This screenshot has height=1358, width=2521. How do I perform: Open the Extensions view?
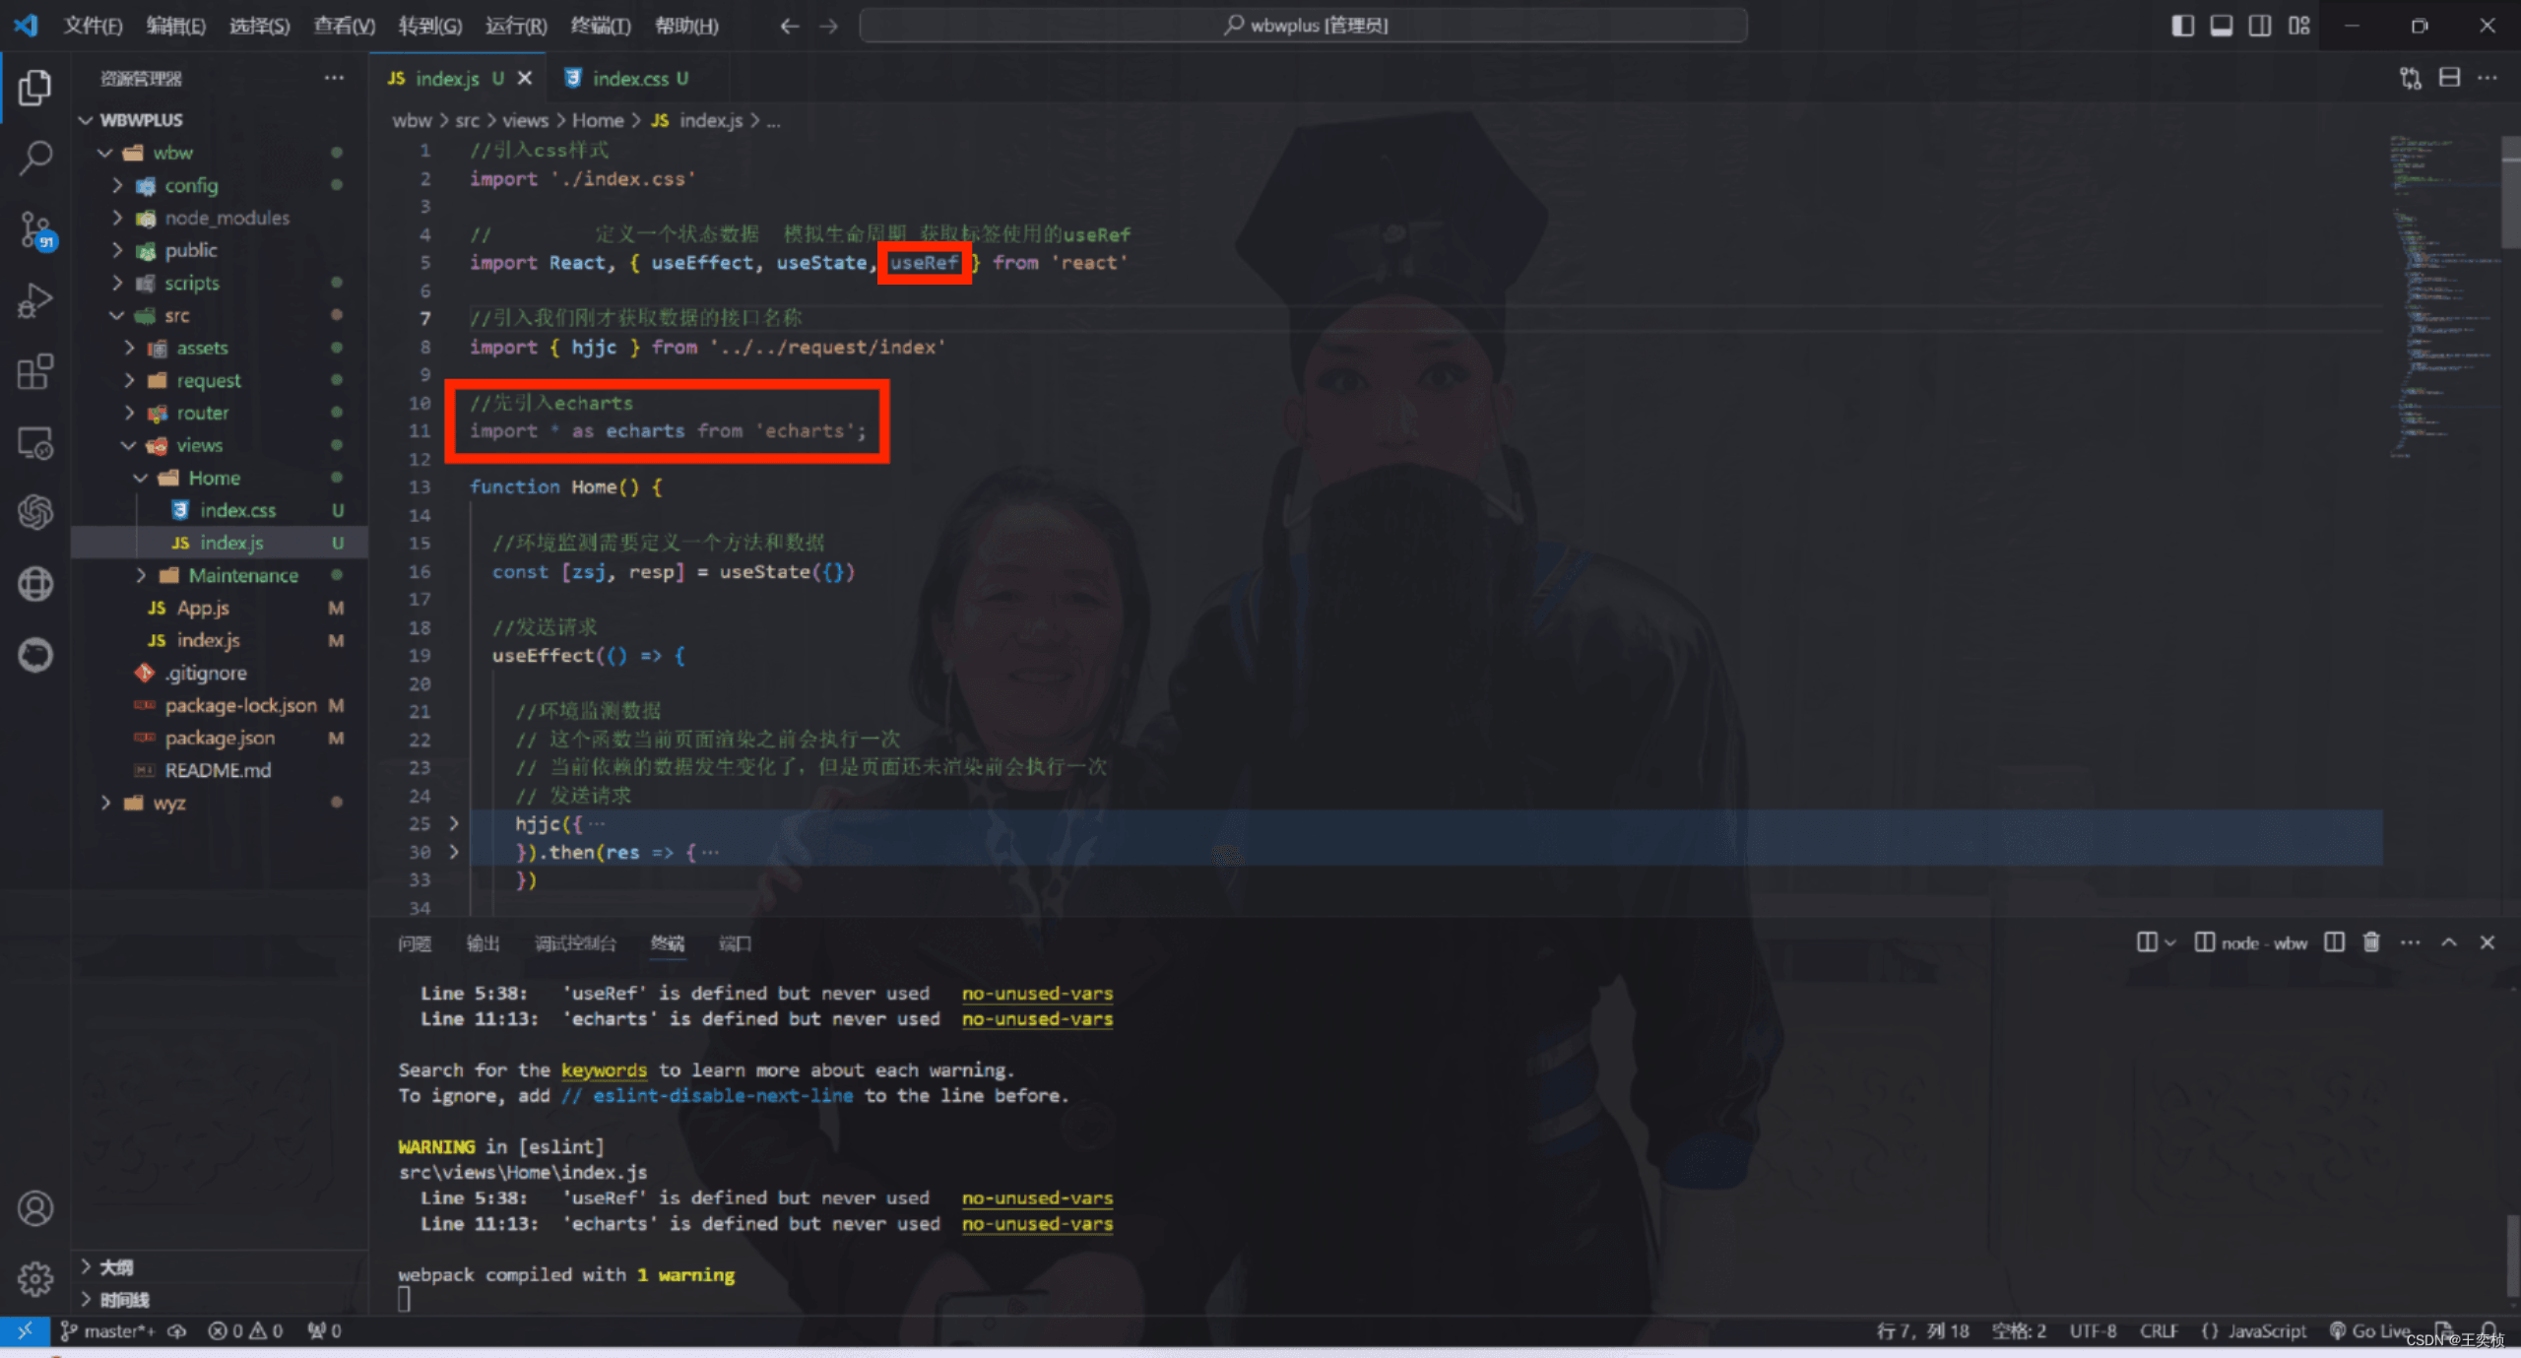pos(35,372)
